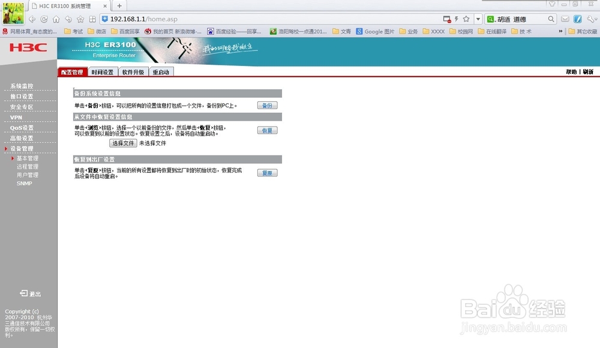Open the 微店 bookmark folder
The image size is (600, 348).
pyautogui.click(x=97, y=31)
